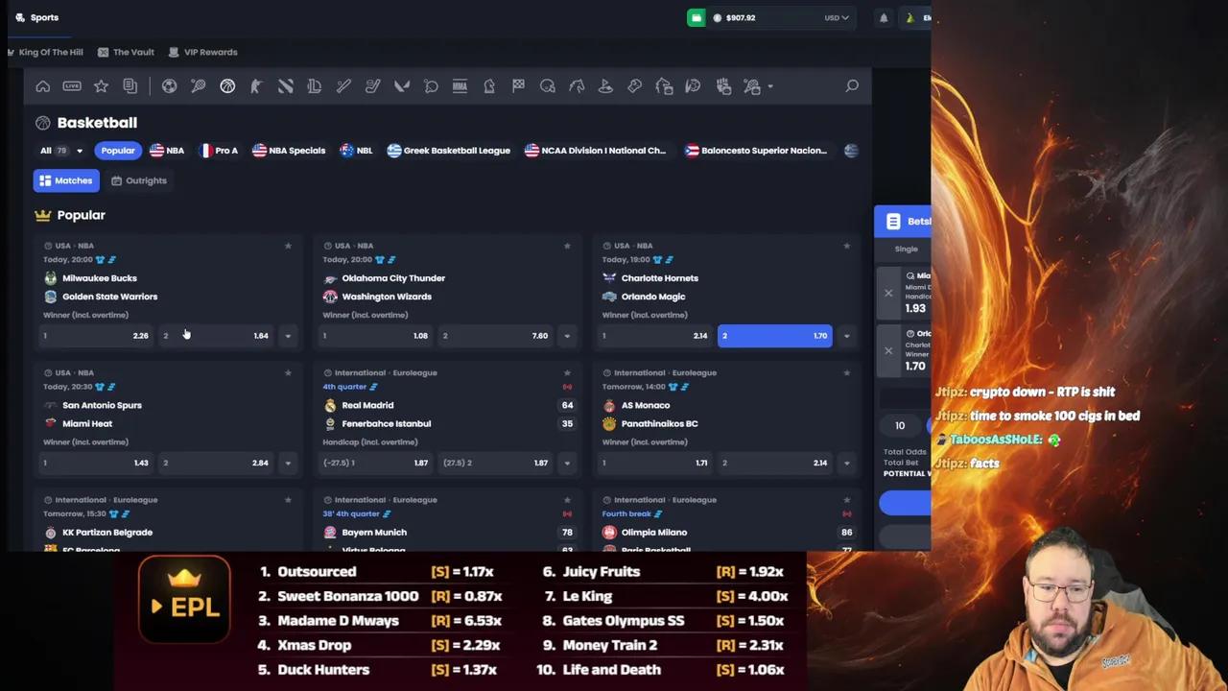Select the Basketball sport icon
The width and height of the screenshot is (1228, 691).
[227, 86]
